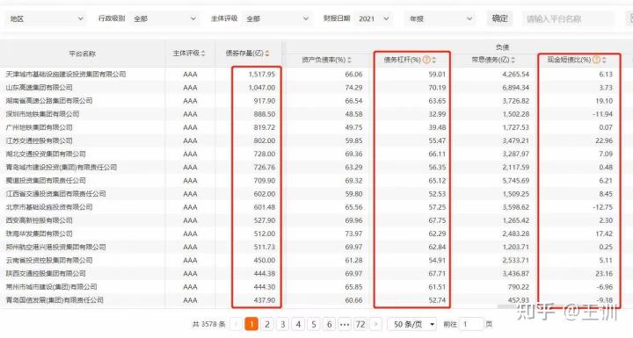Go to page 2
The image size is (633, 338).
[x=267, y=324]
